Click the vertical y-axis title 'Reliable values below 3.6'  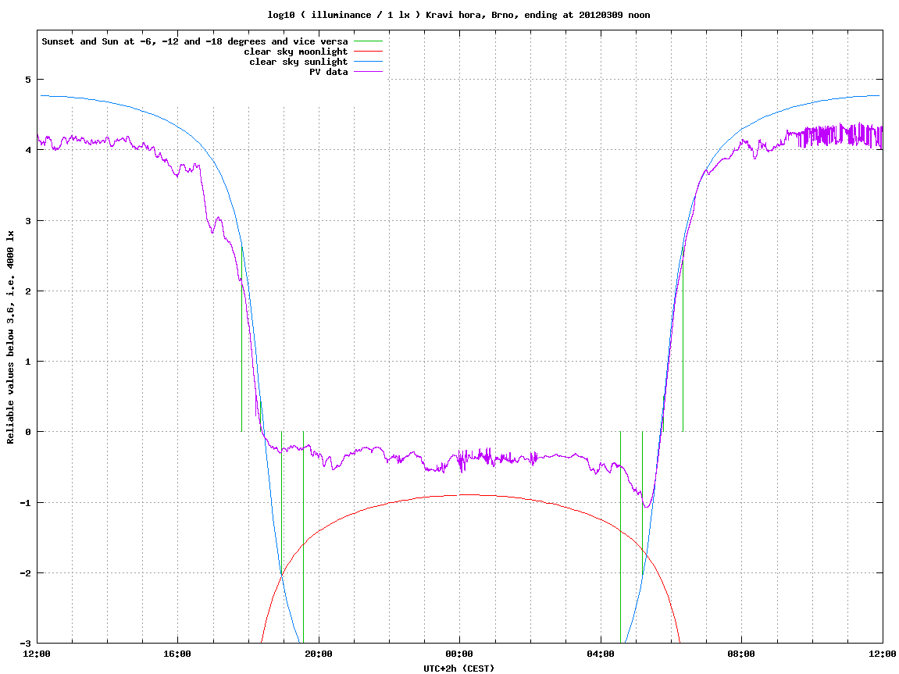click(10, 337)
